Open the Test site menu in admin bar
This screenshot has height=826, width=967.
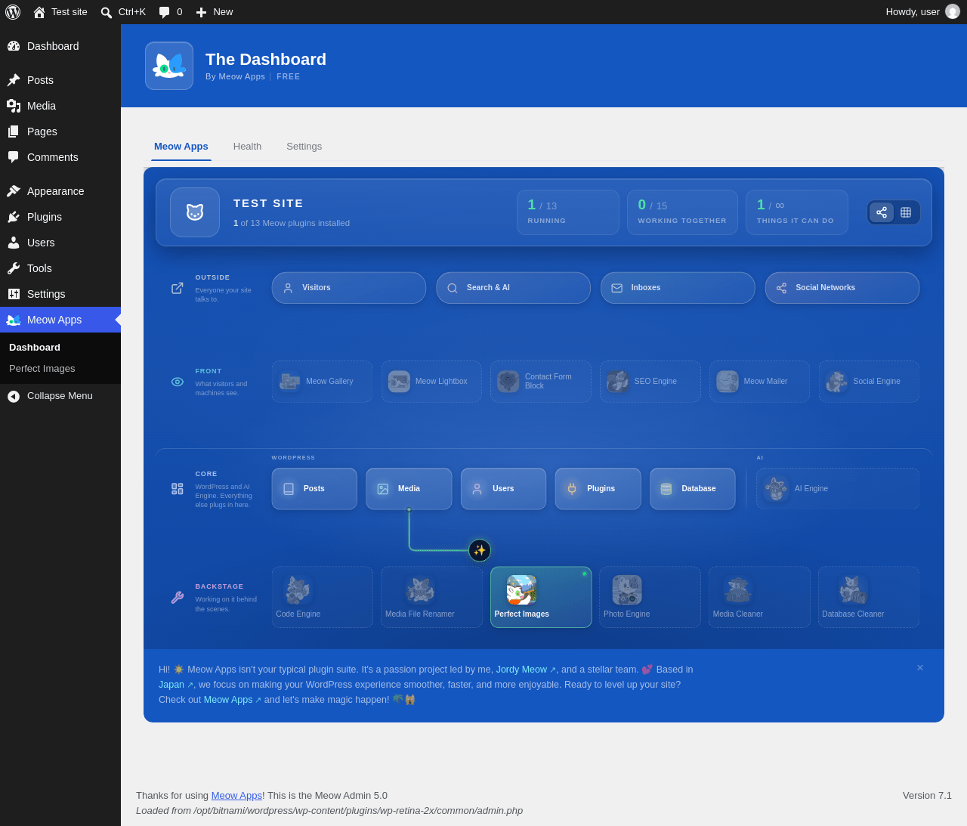(x=60, y=12)
